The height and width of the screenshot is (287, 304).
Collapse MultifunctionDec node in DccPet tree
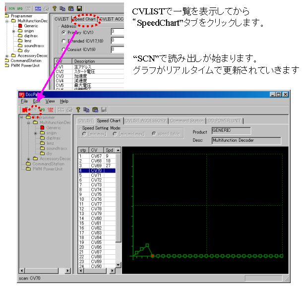[28, 122]
